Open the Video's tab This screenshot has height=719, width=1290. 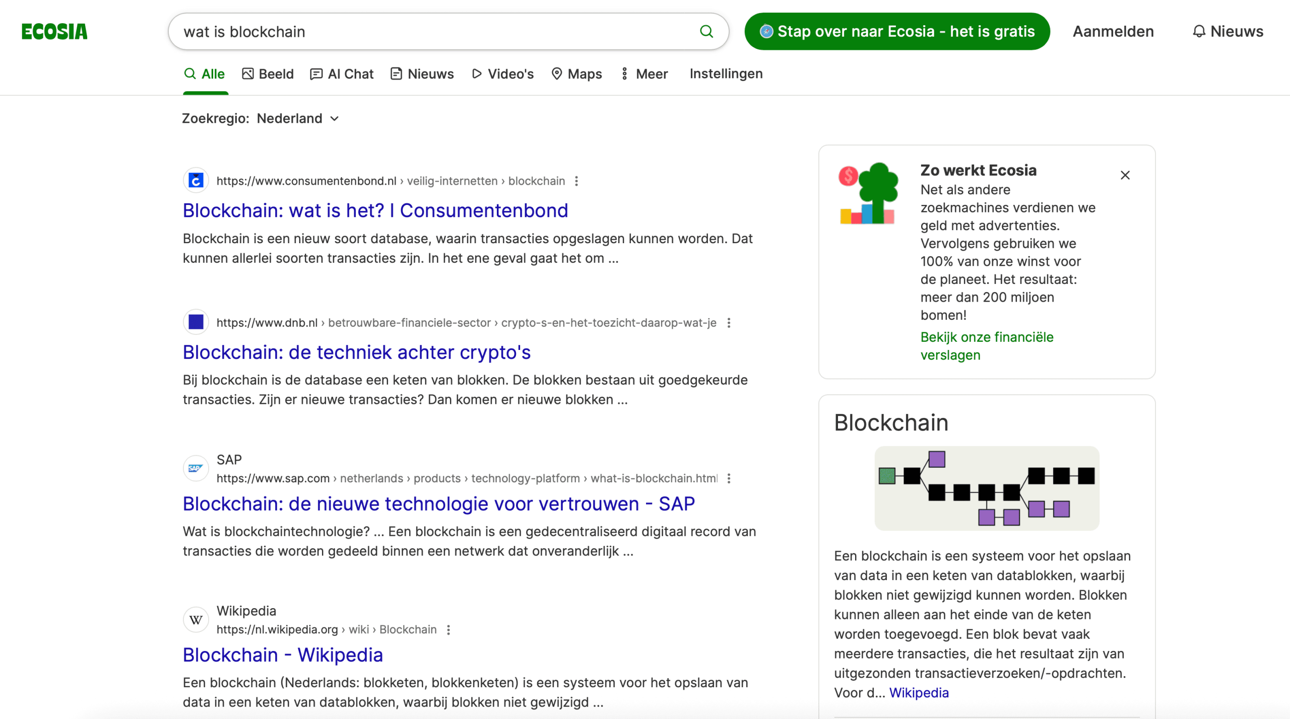(503, 74)
